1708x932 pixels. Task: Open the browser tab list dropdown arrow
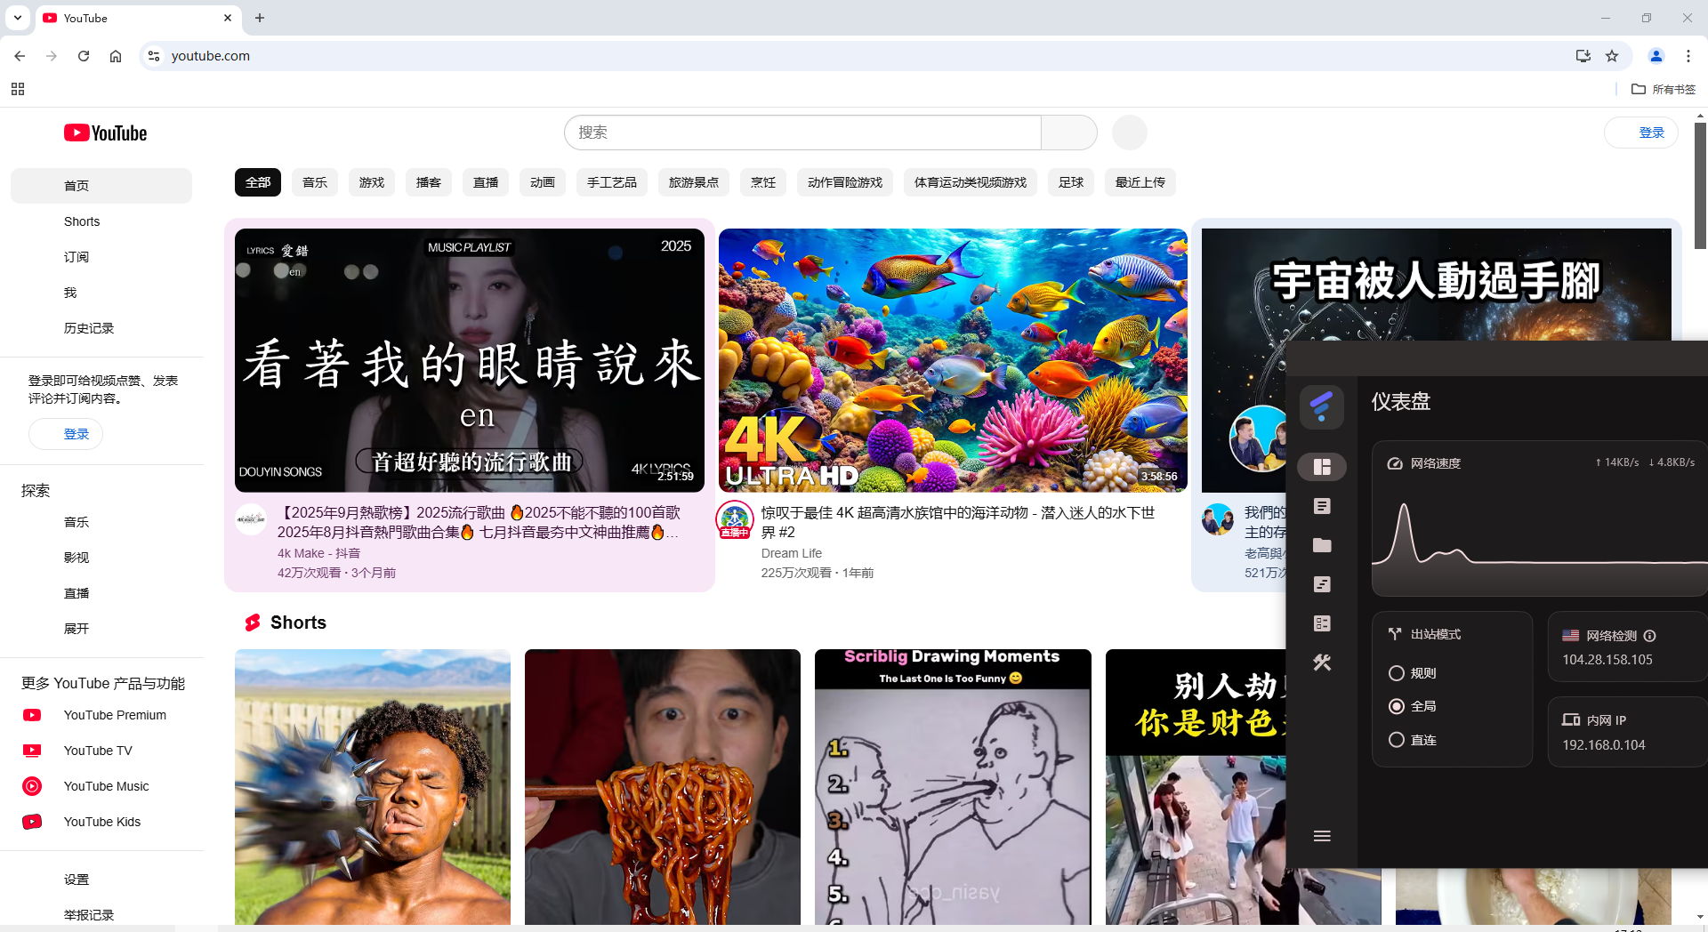(x=18, y=18)
